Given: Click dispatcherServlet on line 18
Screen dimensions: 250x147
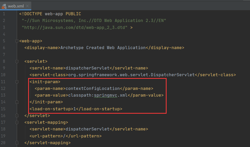Looking at the screenshot, I should [88, 129].
